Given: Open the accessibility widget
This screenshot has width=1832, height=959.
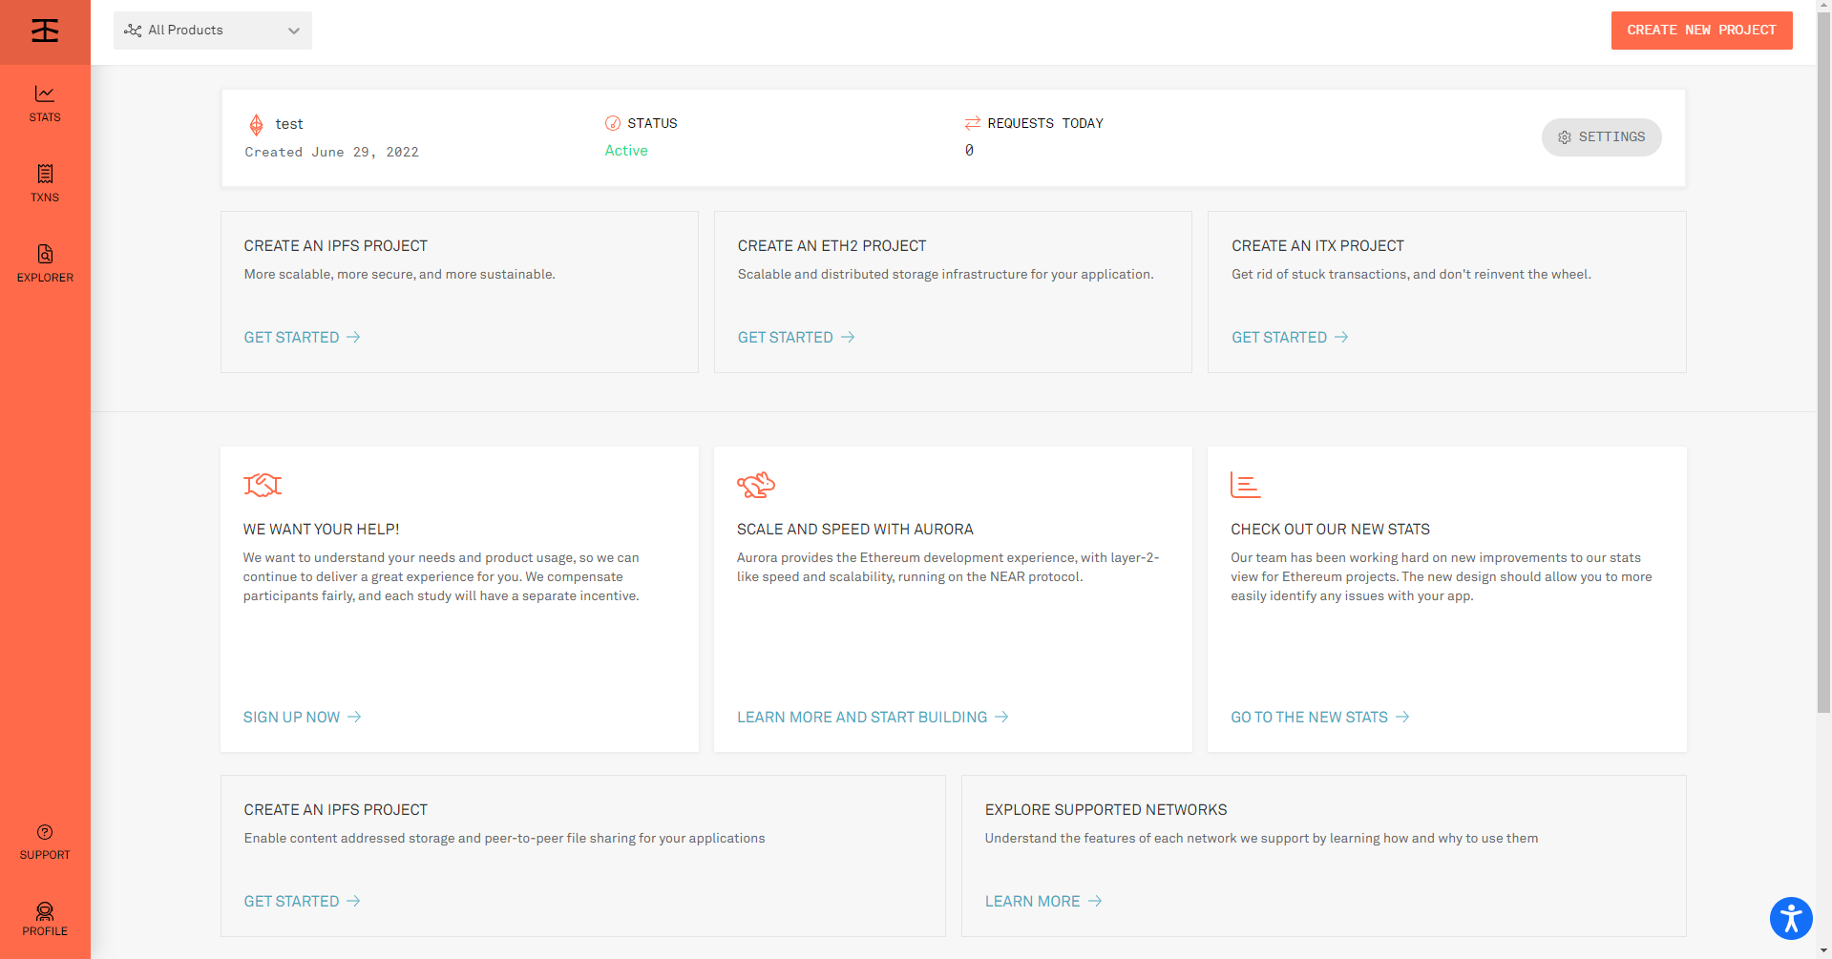Looking at the screenshot, I should [x=1790, y=919].
